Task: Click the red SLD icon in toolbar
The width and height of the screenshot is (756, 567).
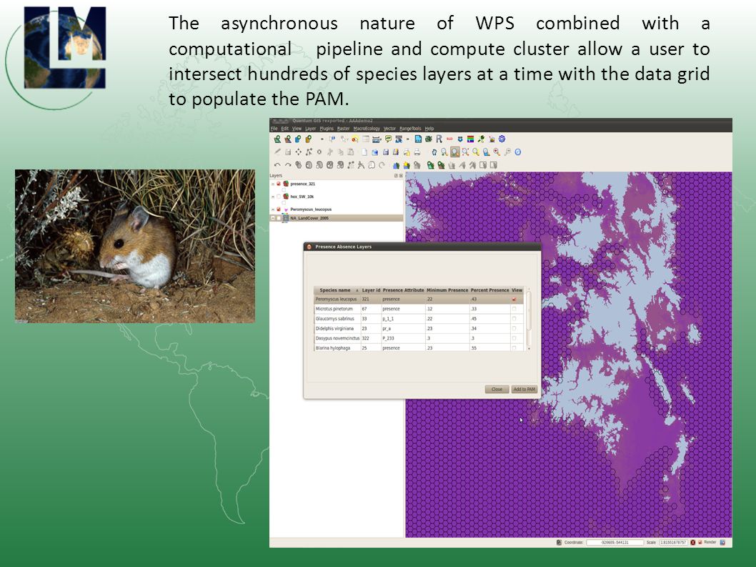Action: pos(450,139)
